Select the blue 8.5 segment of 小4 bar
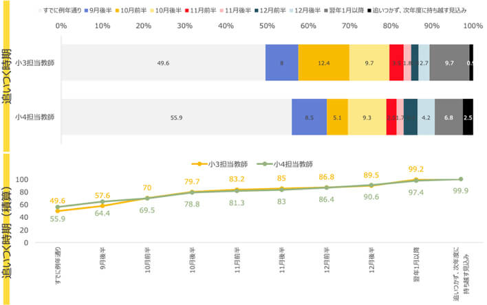The image size is (487, 305). coord(309,117)
